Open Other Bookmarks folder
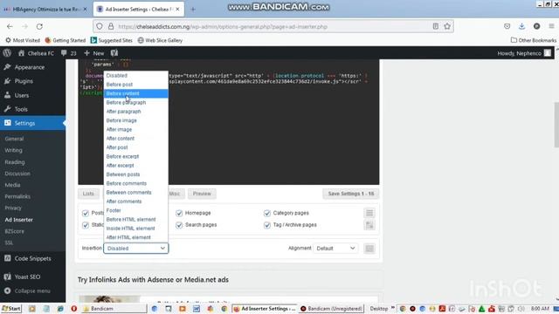 534,40
